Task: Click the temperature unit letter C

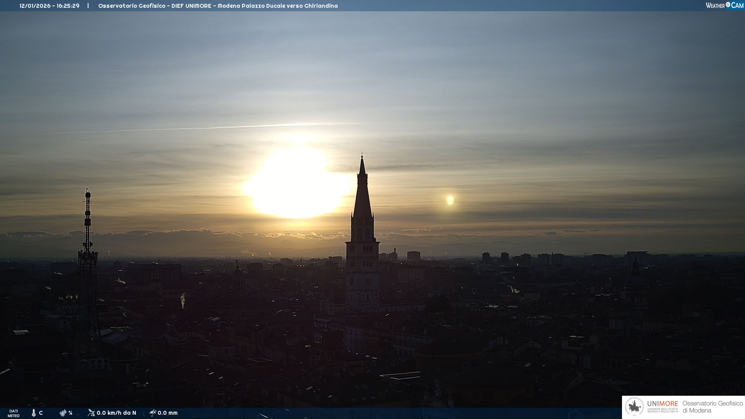Action: (x=41, y=413)
